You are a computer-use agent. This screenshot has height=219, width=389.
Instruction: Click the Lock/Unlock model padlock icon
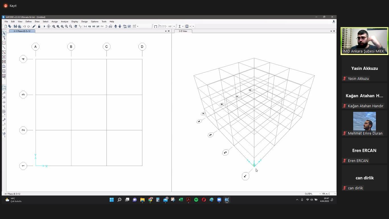click(x=39, y=26)
